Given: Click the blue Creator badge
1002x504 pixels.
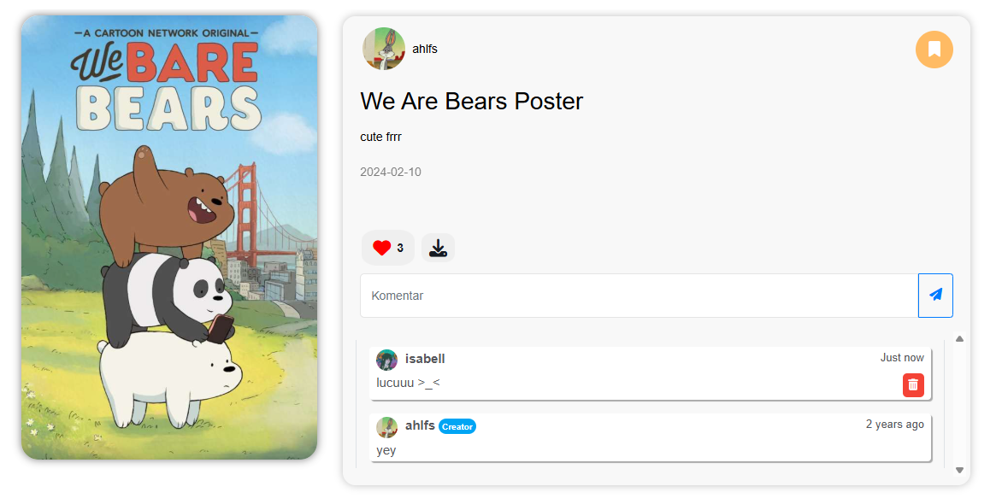Looking at the screenshot, I should pyautogui.click(x=457, y=426).
